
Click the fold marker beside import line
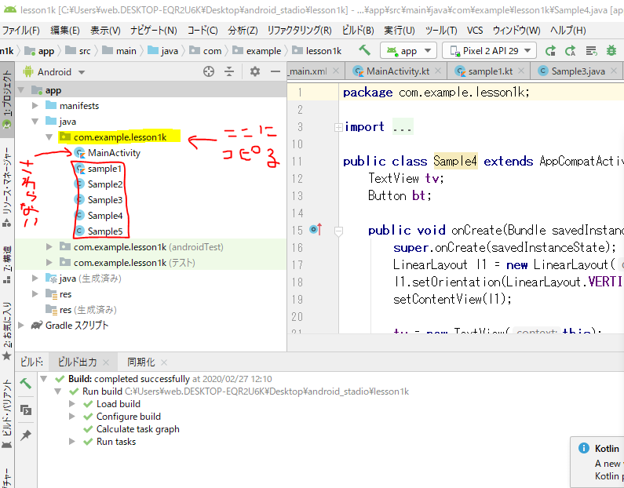pyautogui.click(x=338, y=127)
